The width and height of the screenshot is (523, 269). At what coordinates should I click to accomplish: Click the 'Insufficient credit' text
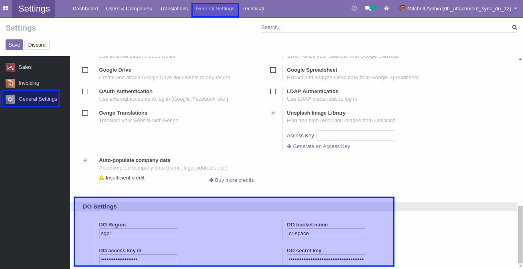point(125,178)
